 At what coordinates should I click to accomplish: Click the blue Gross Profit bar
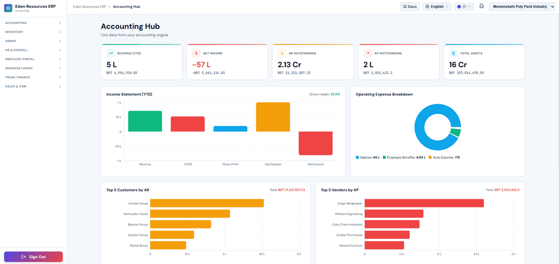[230, 129]
